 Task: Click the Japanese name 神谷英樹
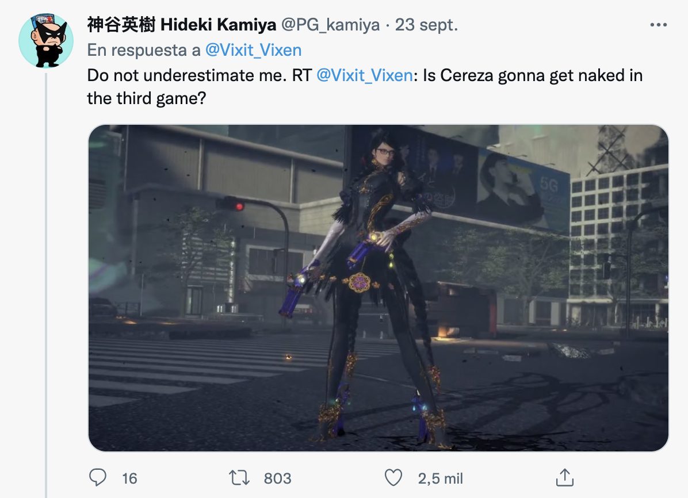(x=121, y=25)
